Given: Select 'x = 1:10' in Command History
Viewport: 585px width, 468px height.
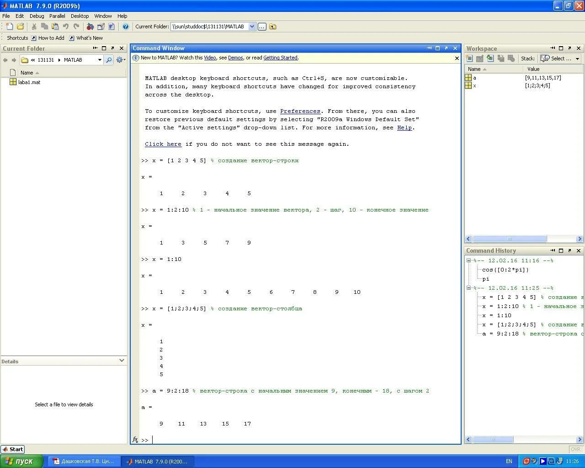Looking at the screenshot, I should coord(497,315).
